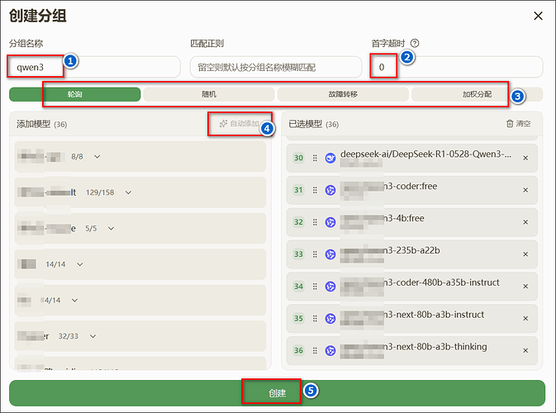The width and height of the screenshot is (556, 413).
Task: Focus the 匹配正则 input field
Action: click(276, 67)
